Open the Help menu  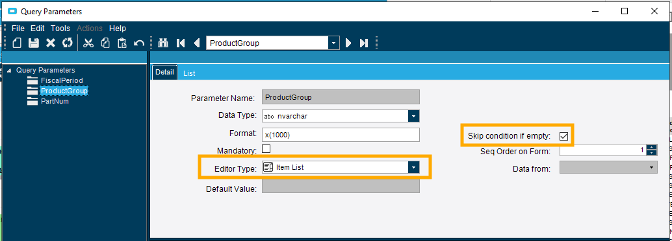click(118, 29)
